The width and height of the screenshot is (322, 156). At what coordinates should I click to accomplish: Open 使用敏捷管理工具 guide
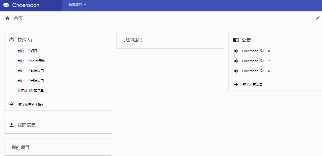(31, 91)
